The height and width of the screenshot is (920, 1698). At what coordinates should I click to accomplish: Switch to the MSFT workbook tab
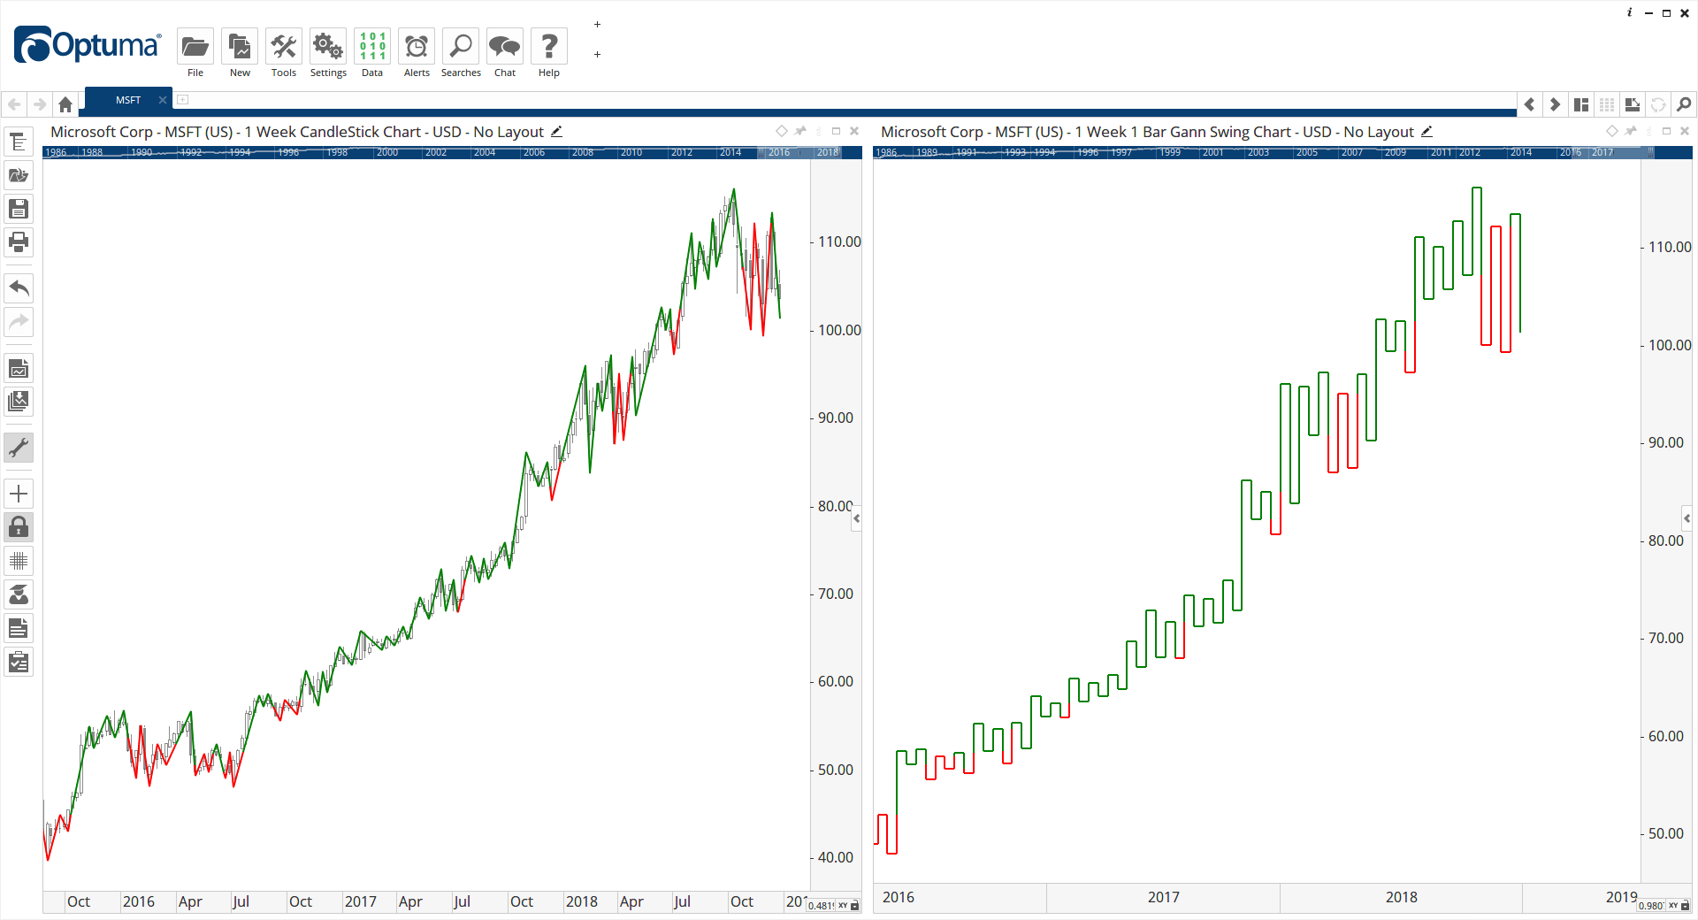[x=128, y=100]
